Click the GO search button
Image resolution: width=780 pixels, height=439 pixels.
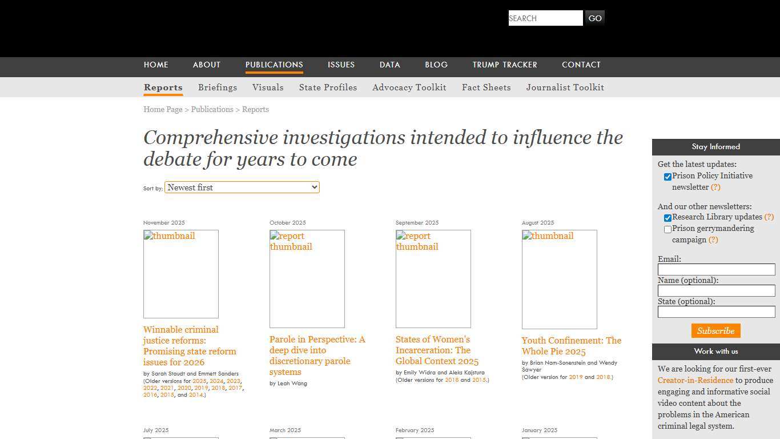[594, 18]
